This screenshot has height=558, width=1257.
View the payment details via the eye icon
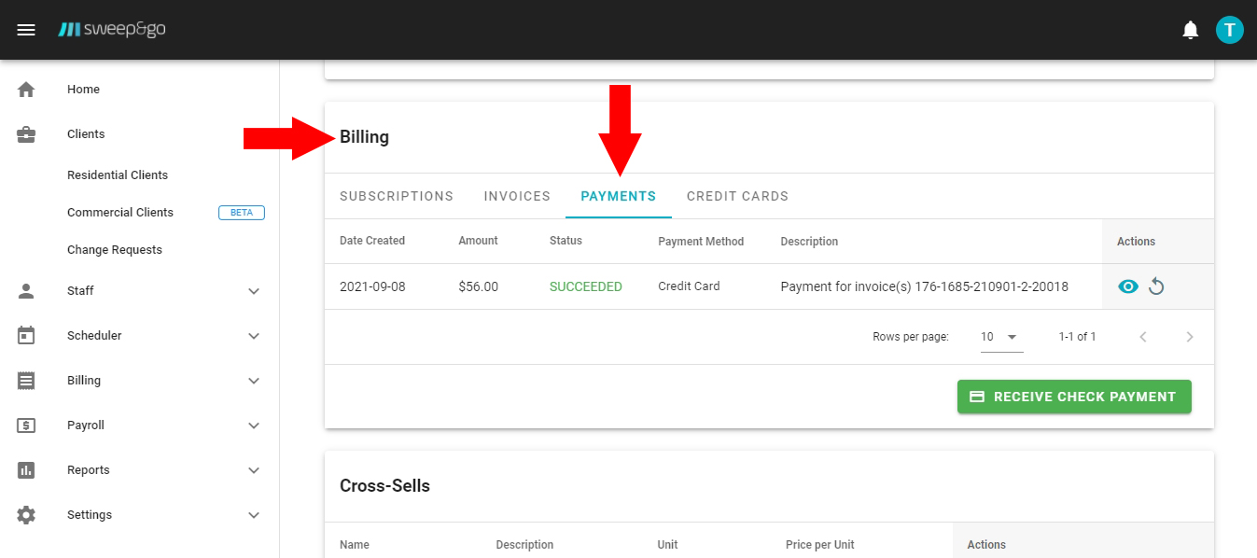click(x=1128, y=286)
